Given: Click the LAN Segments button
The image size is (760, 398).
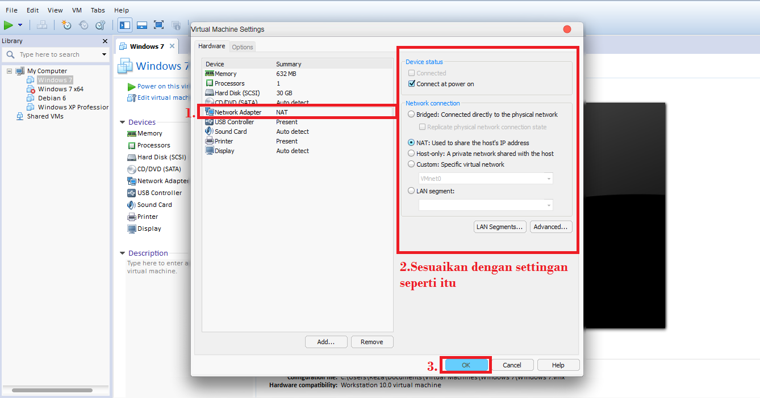Looking at the screenshot, I should pyautogui.click(x=500, y=226).
